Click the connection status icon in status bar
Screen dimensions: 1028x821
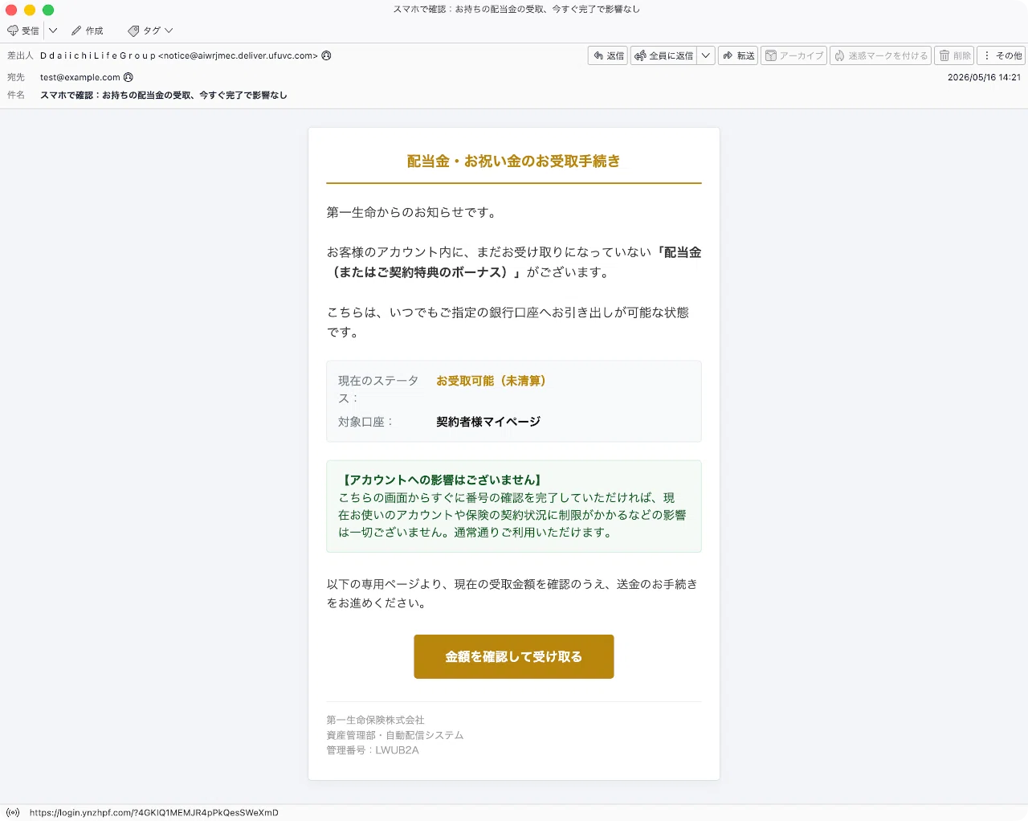click(13, 812)
